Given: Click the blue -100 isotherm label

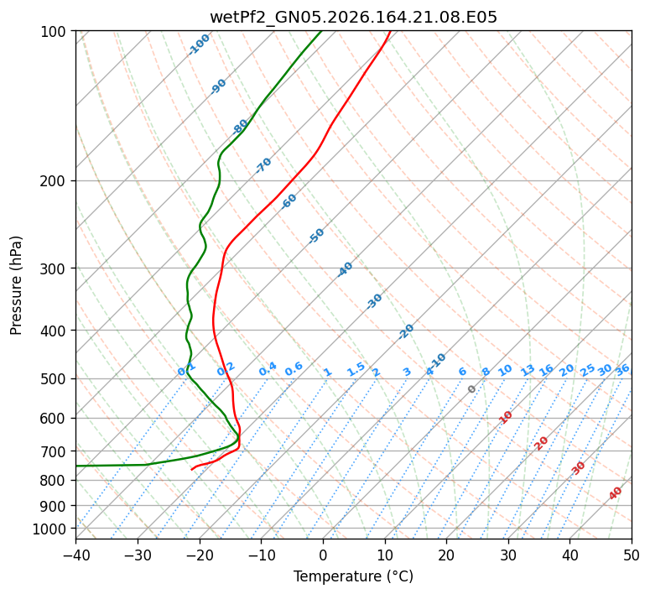Looking at the screenshot, I should pyautogui.click(x=200, y=44).
